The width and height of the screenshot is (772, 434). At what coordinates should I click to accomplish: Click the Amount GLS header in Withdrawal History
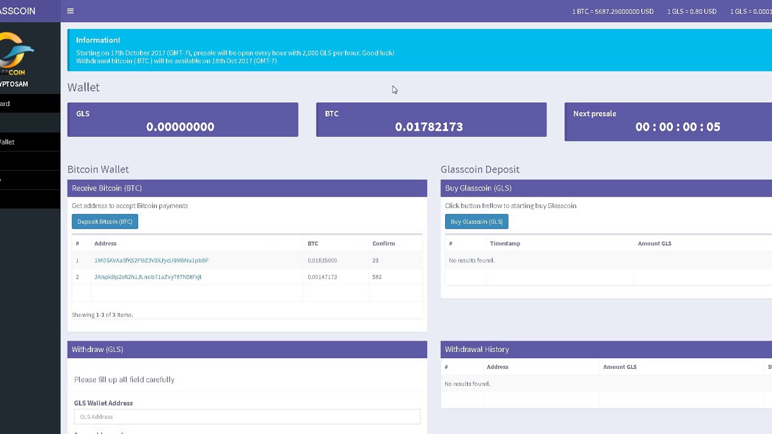point(619,366)
